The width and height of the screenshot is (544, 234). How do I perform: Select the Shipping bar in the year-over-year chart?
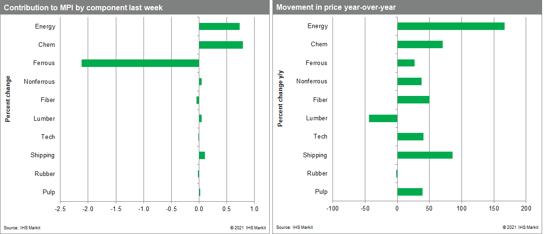coord(425,155)
